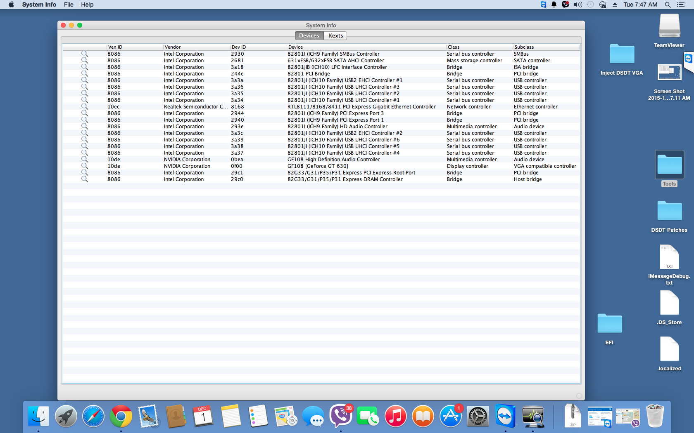Image resolution: width=694 pixels, height=433 pixels.
Task: Open System Preferences from the Dock
Action: pyautogui.click(x=478, y=416)
